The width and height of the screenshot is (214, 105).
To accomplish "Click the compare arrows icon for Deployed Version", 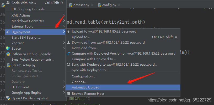I will (x=68, y=53).
